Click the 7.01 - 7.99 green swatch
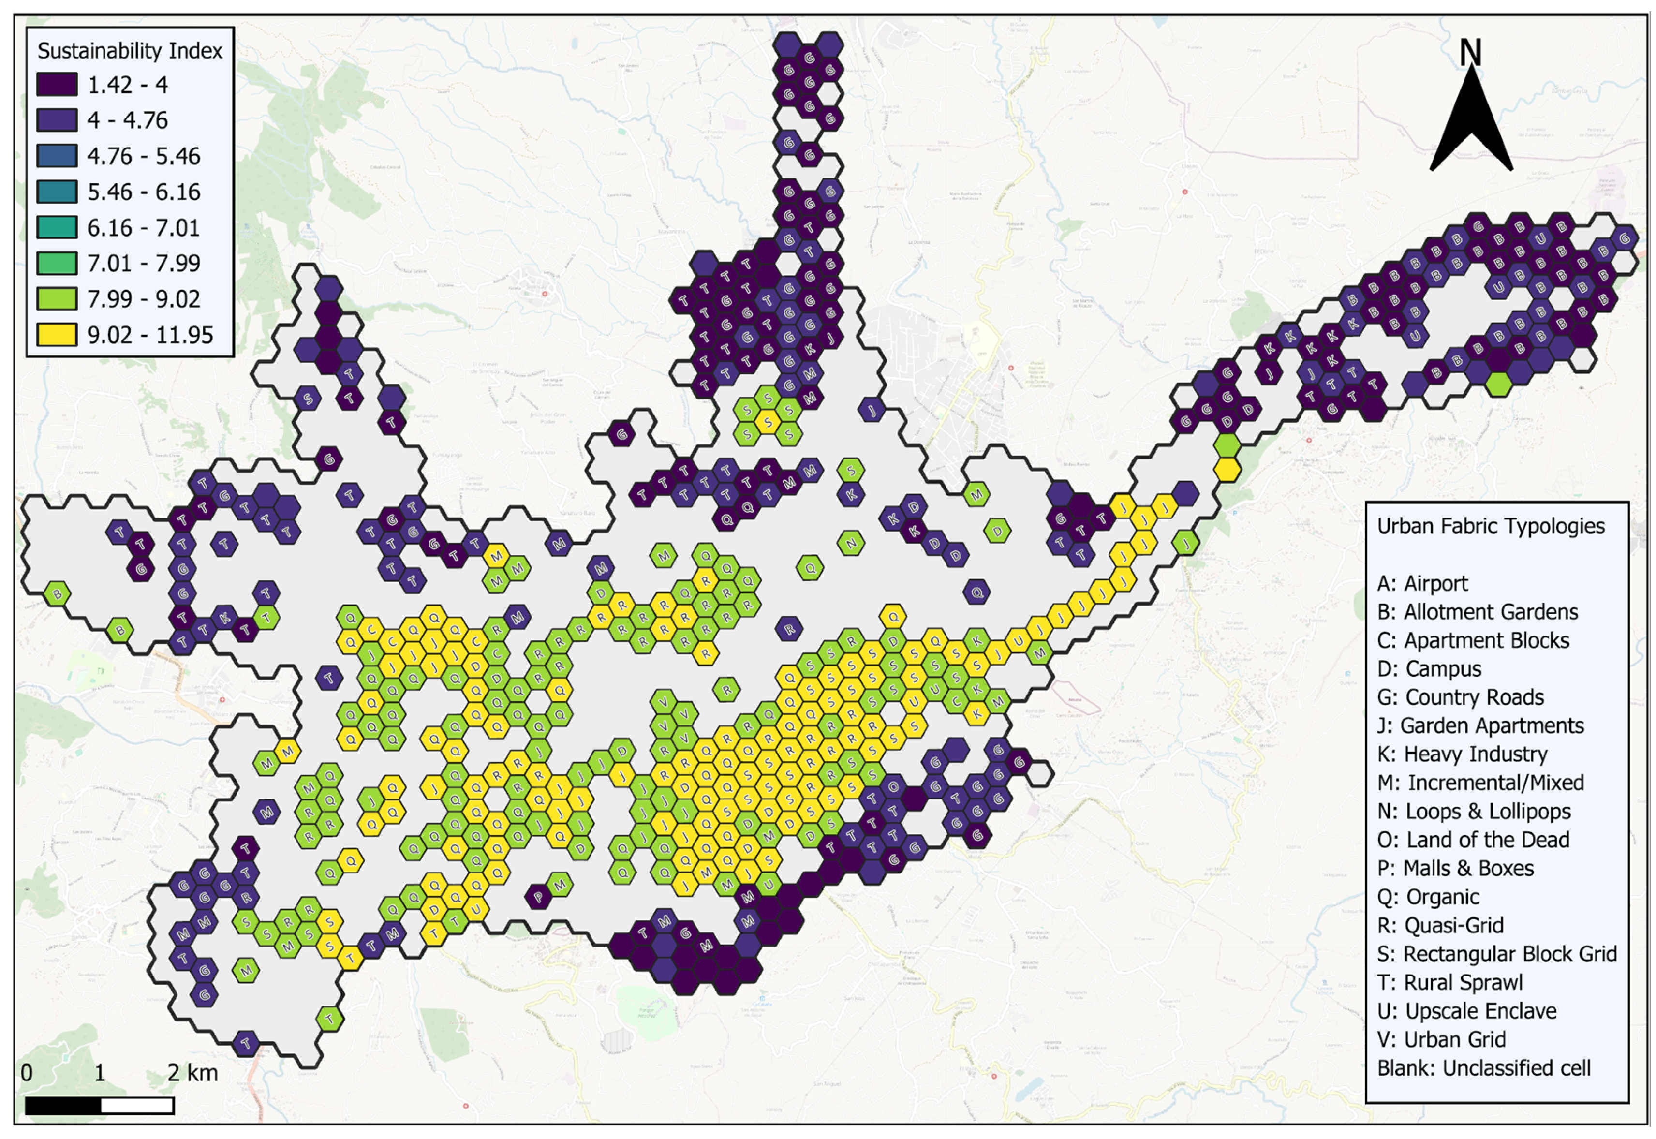Image resolution: width=1656 pixels, height=1139 pixels. 57,263
